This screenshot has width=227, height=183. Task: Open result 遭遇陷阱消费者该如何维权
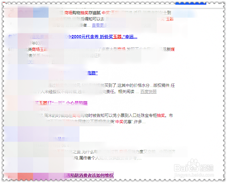(61, 175)
